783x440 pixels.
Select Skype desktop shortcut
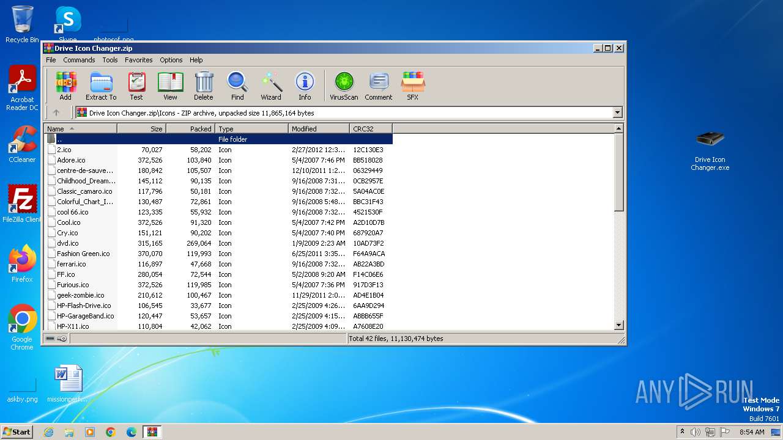[68, 24]
